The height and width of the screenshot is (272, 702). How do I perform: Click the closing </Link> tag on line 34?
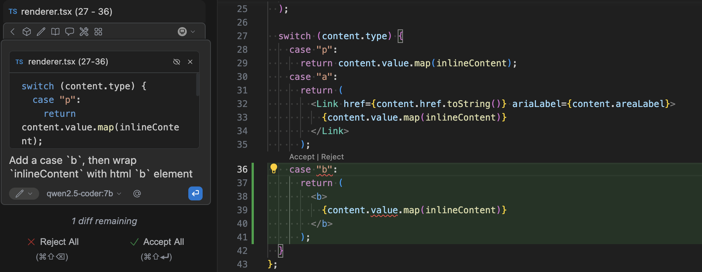[330, 131]
